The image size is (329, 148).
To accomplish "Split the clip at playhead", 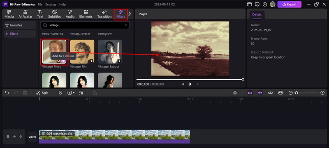I will pyautogui.click(x=42, y=93).
